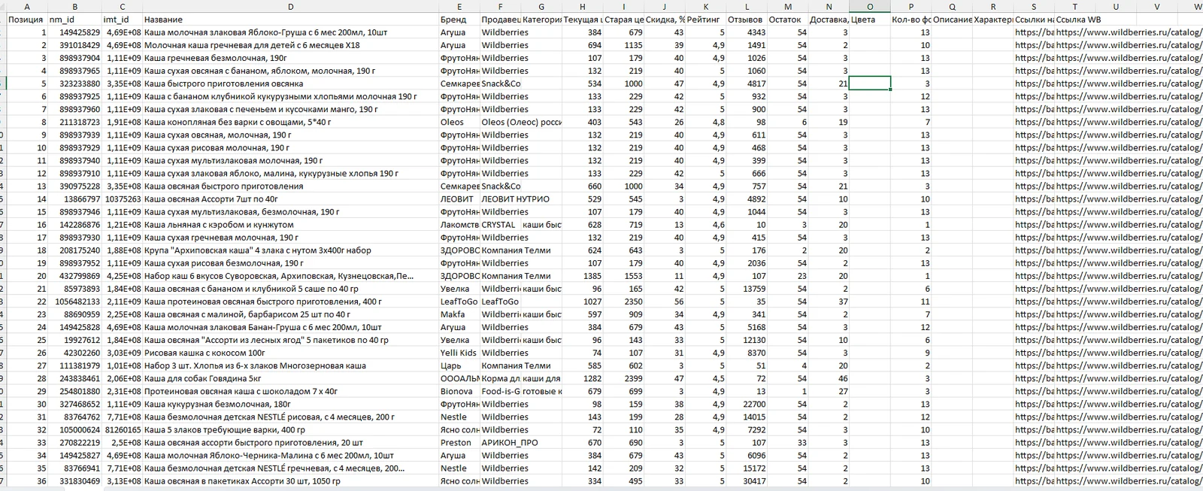The image size is (1203, 491).
Task: Select cell 'Каша конопляная без варки с овощами'
Action: 291,122
